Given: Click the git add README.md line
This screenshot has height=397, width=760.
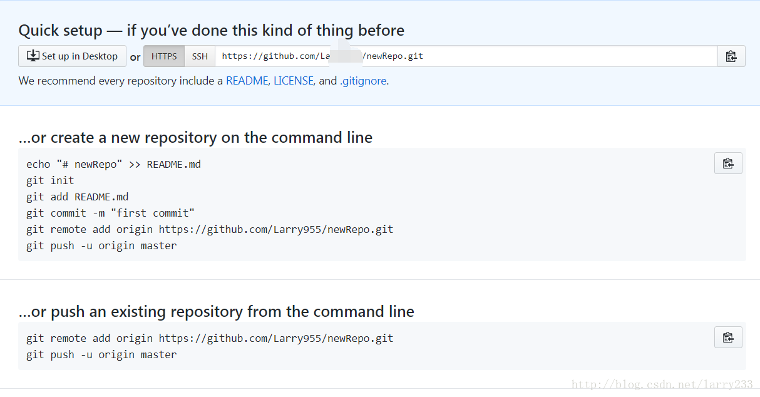Looking at the screenshot, I should [77, 197].
